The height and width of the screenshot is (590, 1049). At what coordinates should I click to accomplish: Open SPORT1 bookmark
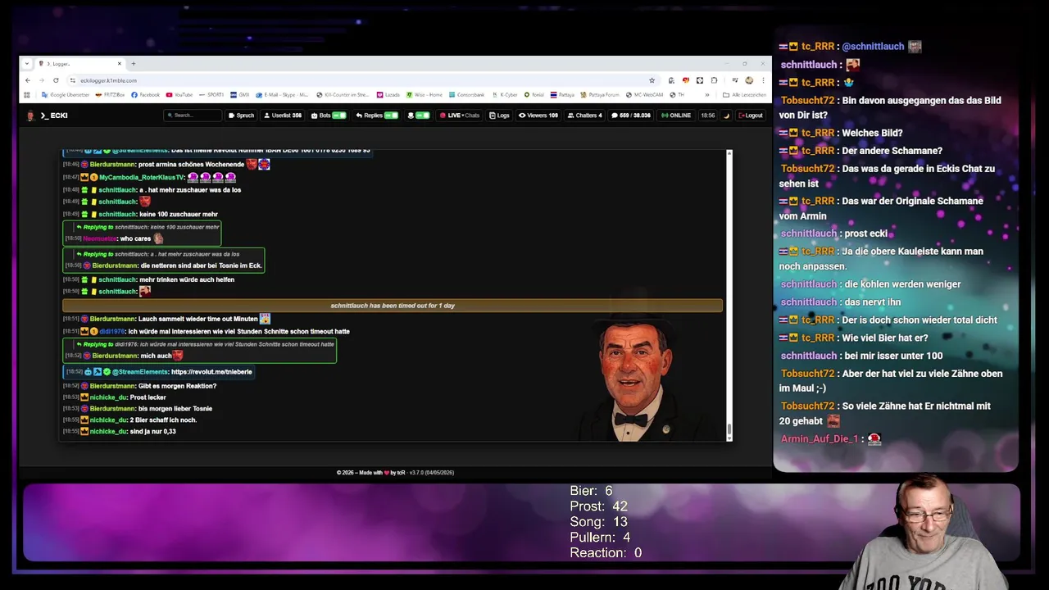211,95
